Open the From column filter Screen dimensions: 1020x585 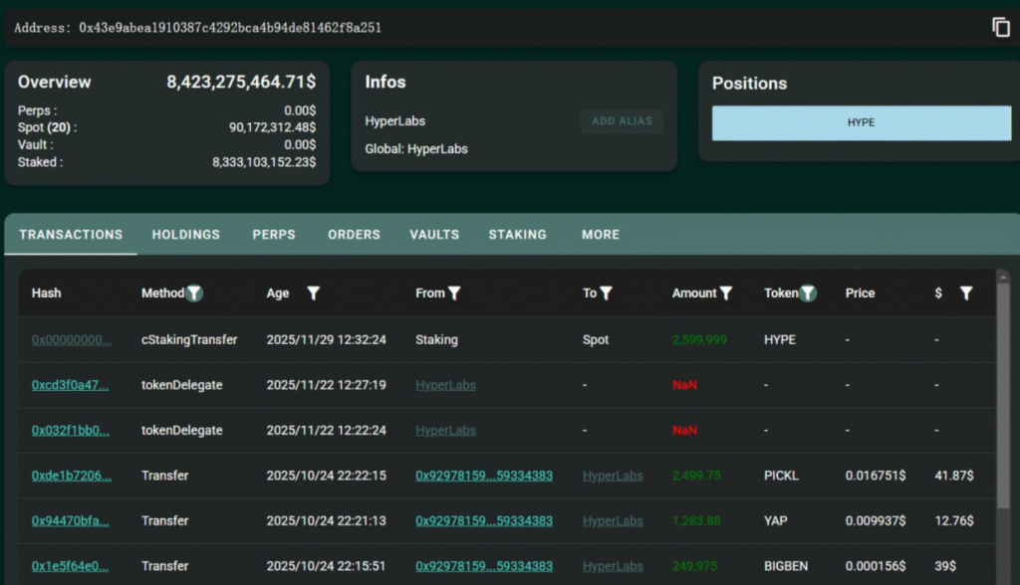454,293
